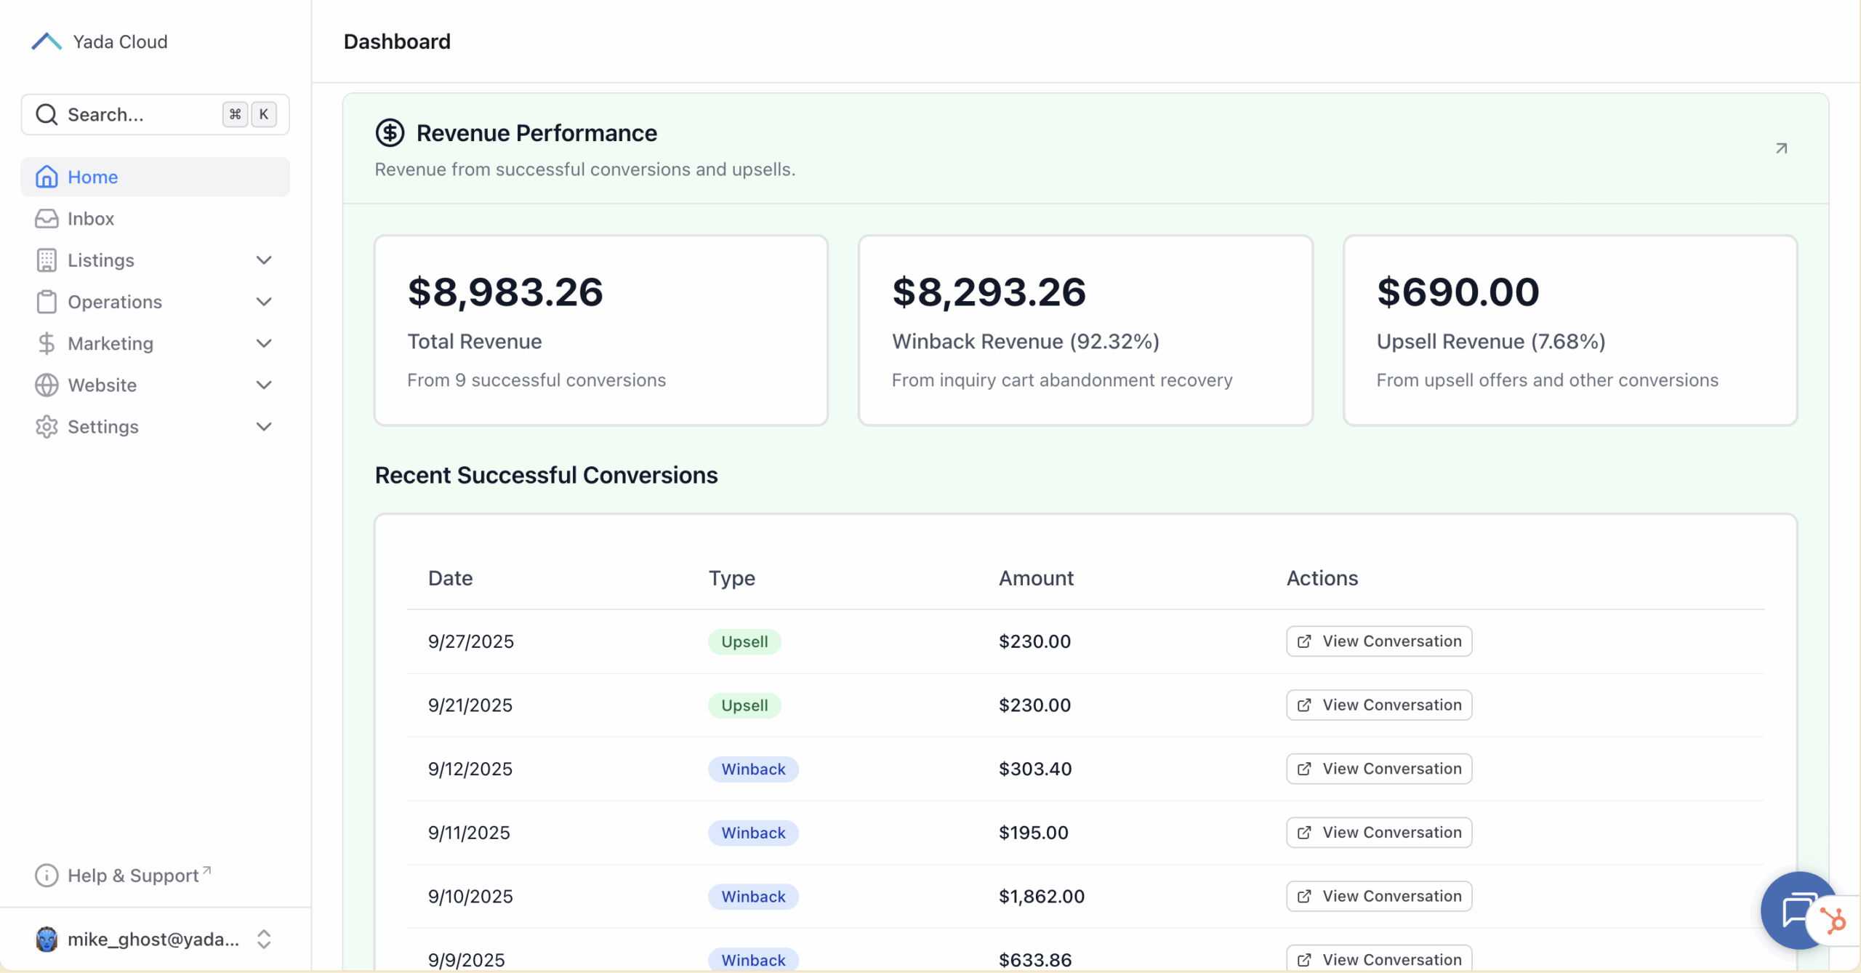Image resolution: width=1861 pixels, height=973 pixels.
Task: Click the Yada Cloud logo icon
Action: point(47,41)
